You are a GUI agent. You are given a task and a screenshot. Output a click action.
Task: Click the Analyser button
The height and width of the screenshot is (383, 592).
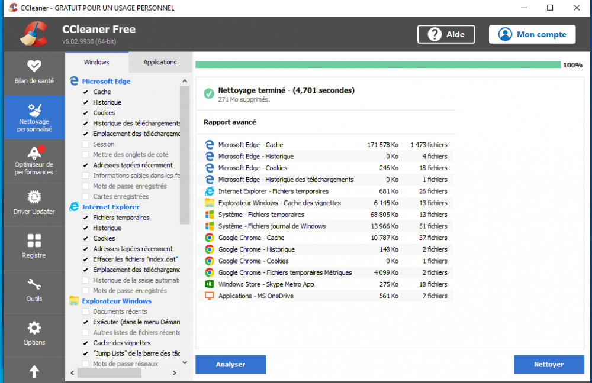point(230,364)
